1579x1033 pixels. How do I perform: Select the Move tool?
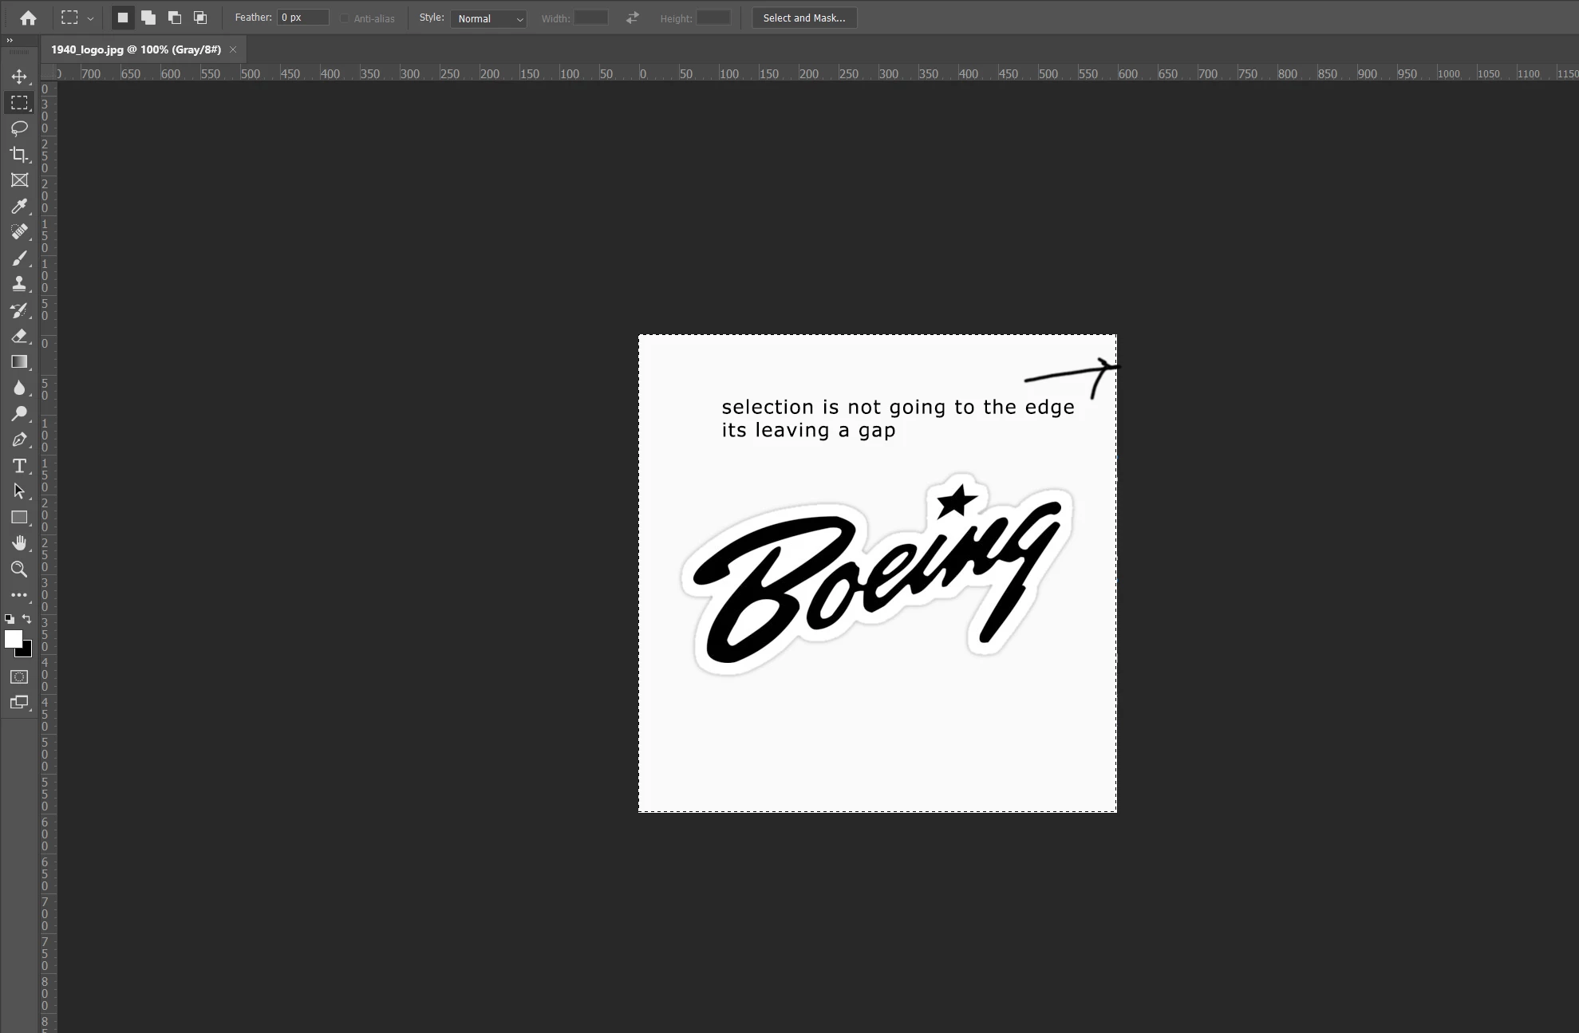pyautogui.click(x=19, y=77)
